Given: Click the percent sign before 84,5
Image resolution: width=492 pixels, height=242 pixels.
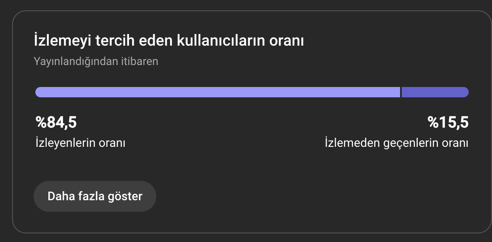Looking at the screenshot, I should [41, 122].
